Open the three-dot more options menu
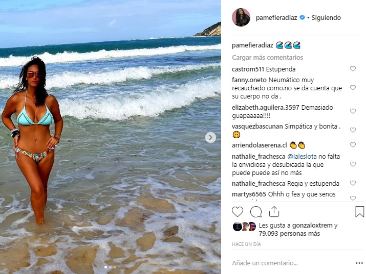 pos(359,263)
